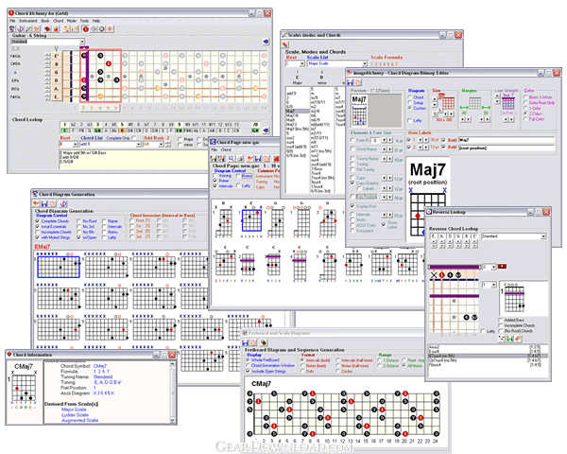Click the round red-green icon in Fretboard Diagrams toolbar
567x454 pixels.
(x=264, y=342)
